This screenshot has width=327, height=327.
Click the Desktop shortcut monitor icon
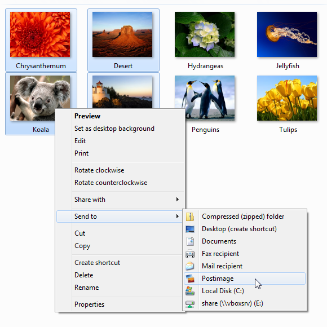[x=190, y=229]
